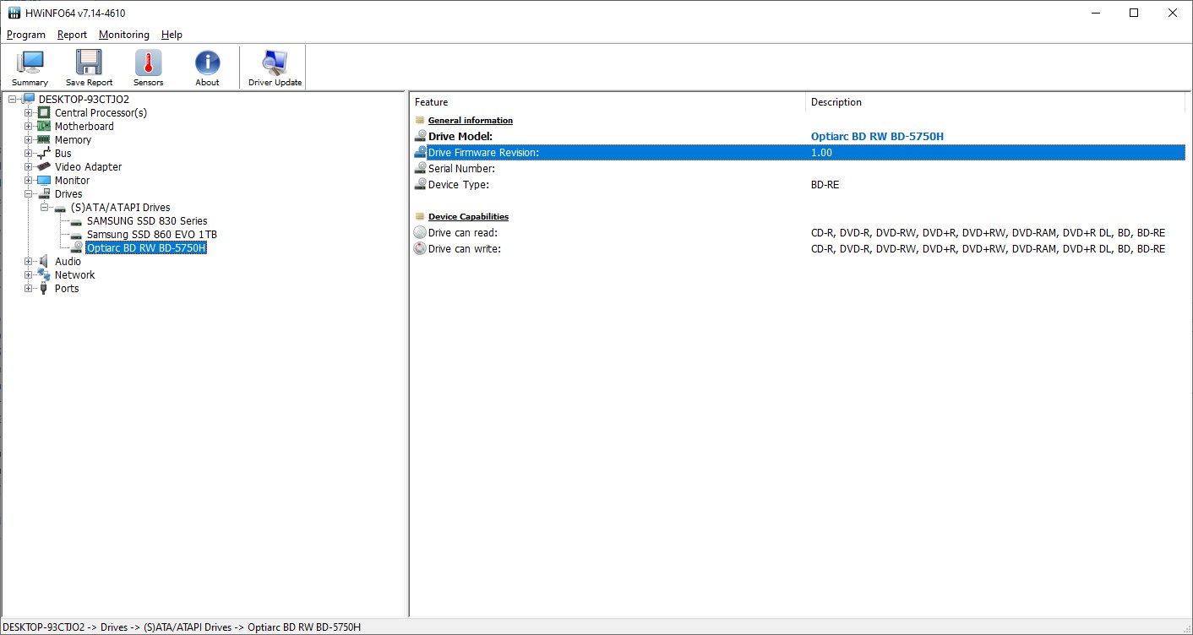Click the About info icon
1193x635 pixels.
(x=207, y=63)
